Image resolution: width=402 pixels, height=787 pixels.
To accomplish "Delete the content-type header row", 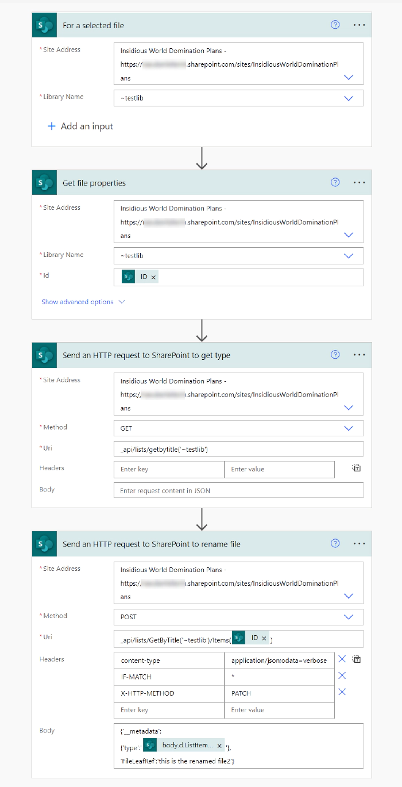I will [342, 659].
